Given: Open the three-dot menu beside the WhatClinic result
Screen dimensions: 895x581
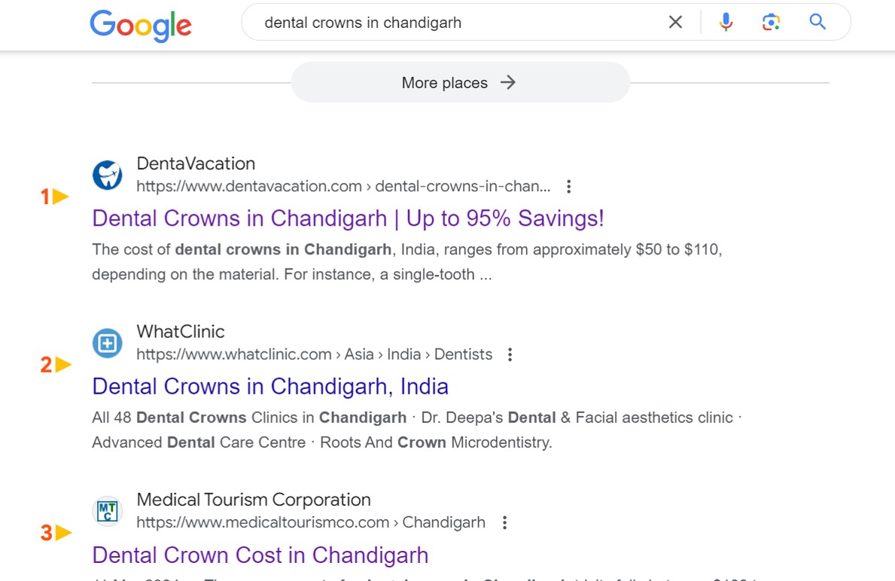Looking at the screenshot, I should point(510,354).
